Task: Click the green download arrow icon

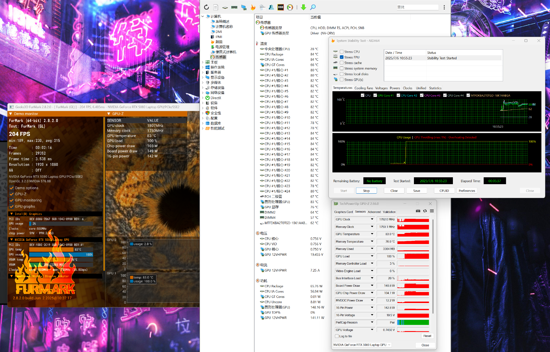Action: [x=303, y=7]
